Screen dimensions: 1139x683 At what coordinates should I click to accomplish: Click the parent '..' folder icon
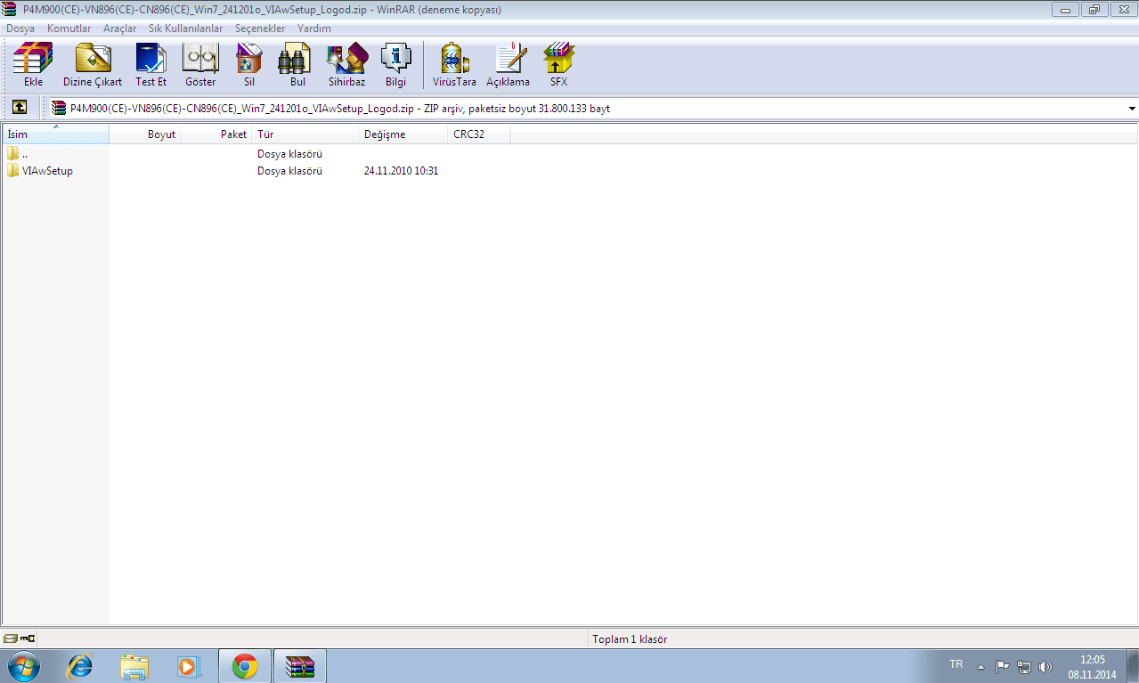pos(12,153)
